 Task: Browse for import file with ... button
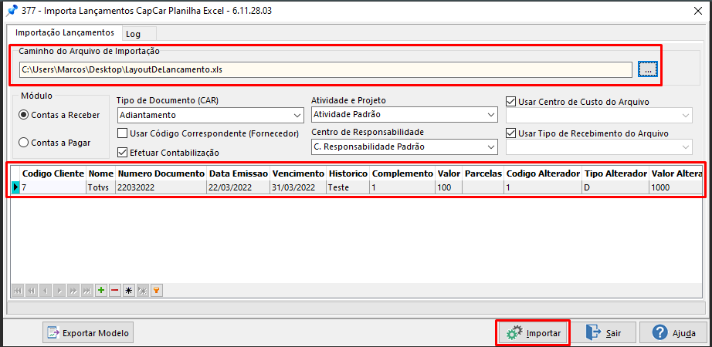(x=648, y=69)
